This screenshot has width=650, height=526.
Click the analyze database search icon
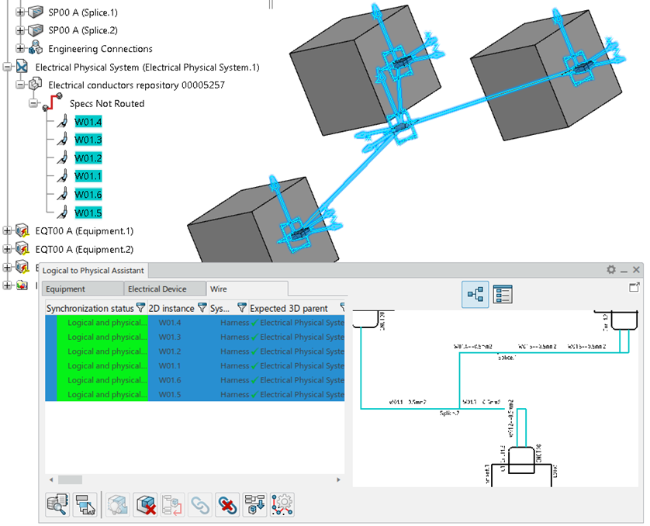(57, 504)
